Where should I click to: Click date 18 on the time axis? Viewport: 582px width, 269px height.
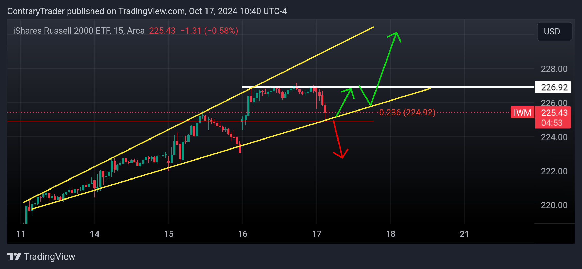[391, 234]
